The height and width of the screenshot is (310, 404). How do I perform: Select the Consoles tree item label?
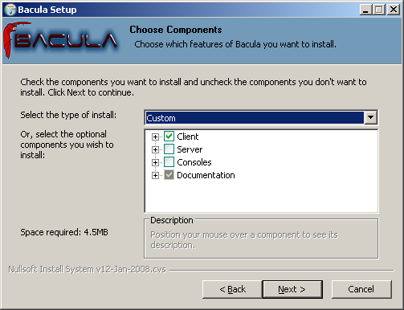194,162
